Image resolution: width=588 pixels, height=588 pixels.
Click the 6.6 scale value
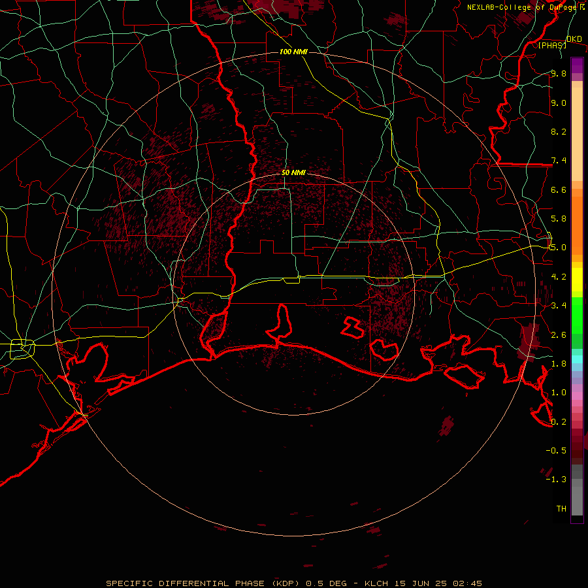(559, 189)
